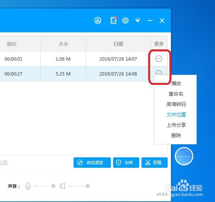Screen dimensions: 215x202
Task: Select the 00:00:01 duration cell
Action: (x=13, y=59)
